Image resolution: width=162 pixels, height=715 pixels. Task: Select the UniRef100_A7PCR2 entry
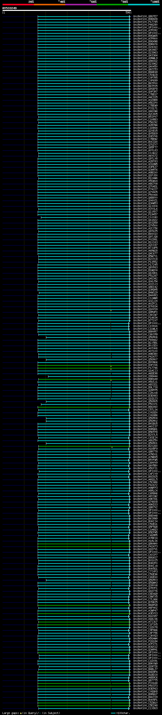click(x=145, y=30)
